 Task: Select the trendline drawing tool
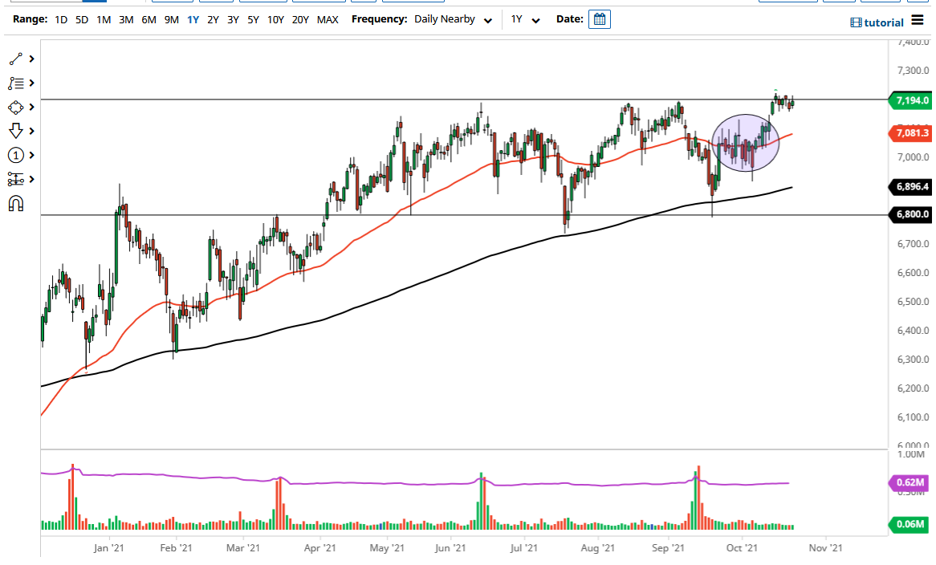16,59
